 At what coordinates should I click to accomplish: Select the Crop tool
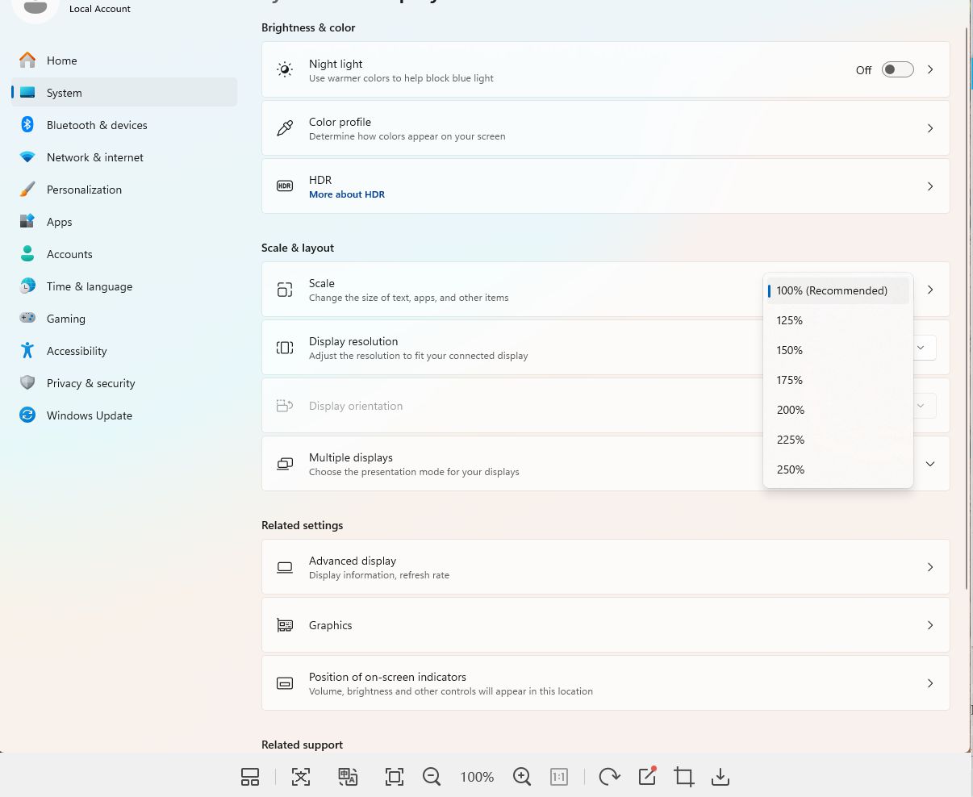[683, 777]
